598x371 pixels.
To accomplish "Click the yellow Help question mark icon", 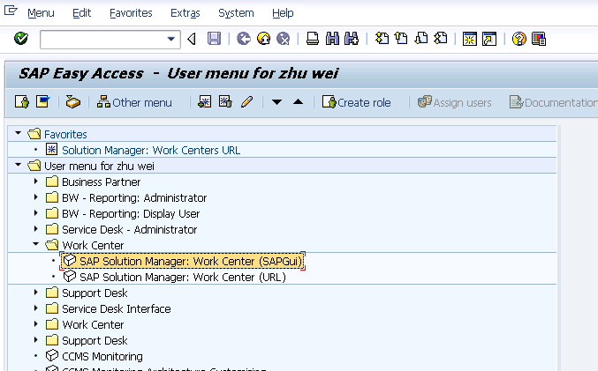I will (x=519, y=39).
